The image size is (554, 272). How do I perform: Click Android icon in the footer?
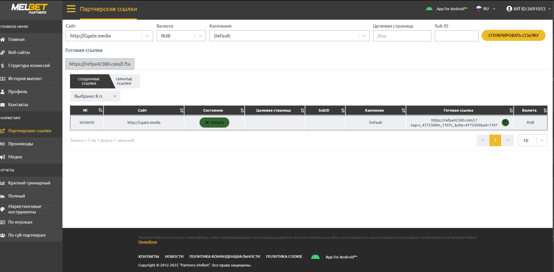pyautogui.click(x=315, y=257)
